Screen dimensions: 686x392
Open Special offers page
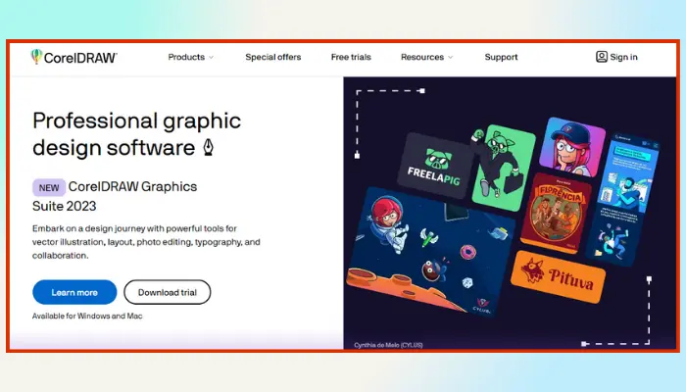(273, 57)
